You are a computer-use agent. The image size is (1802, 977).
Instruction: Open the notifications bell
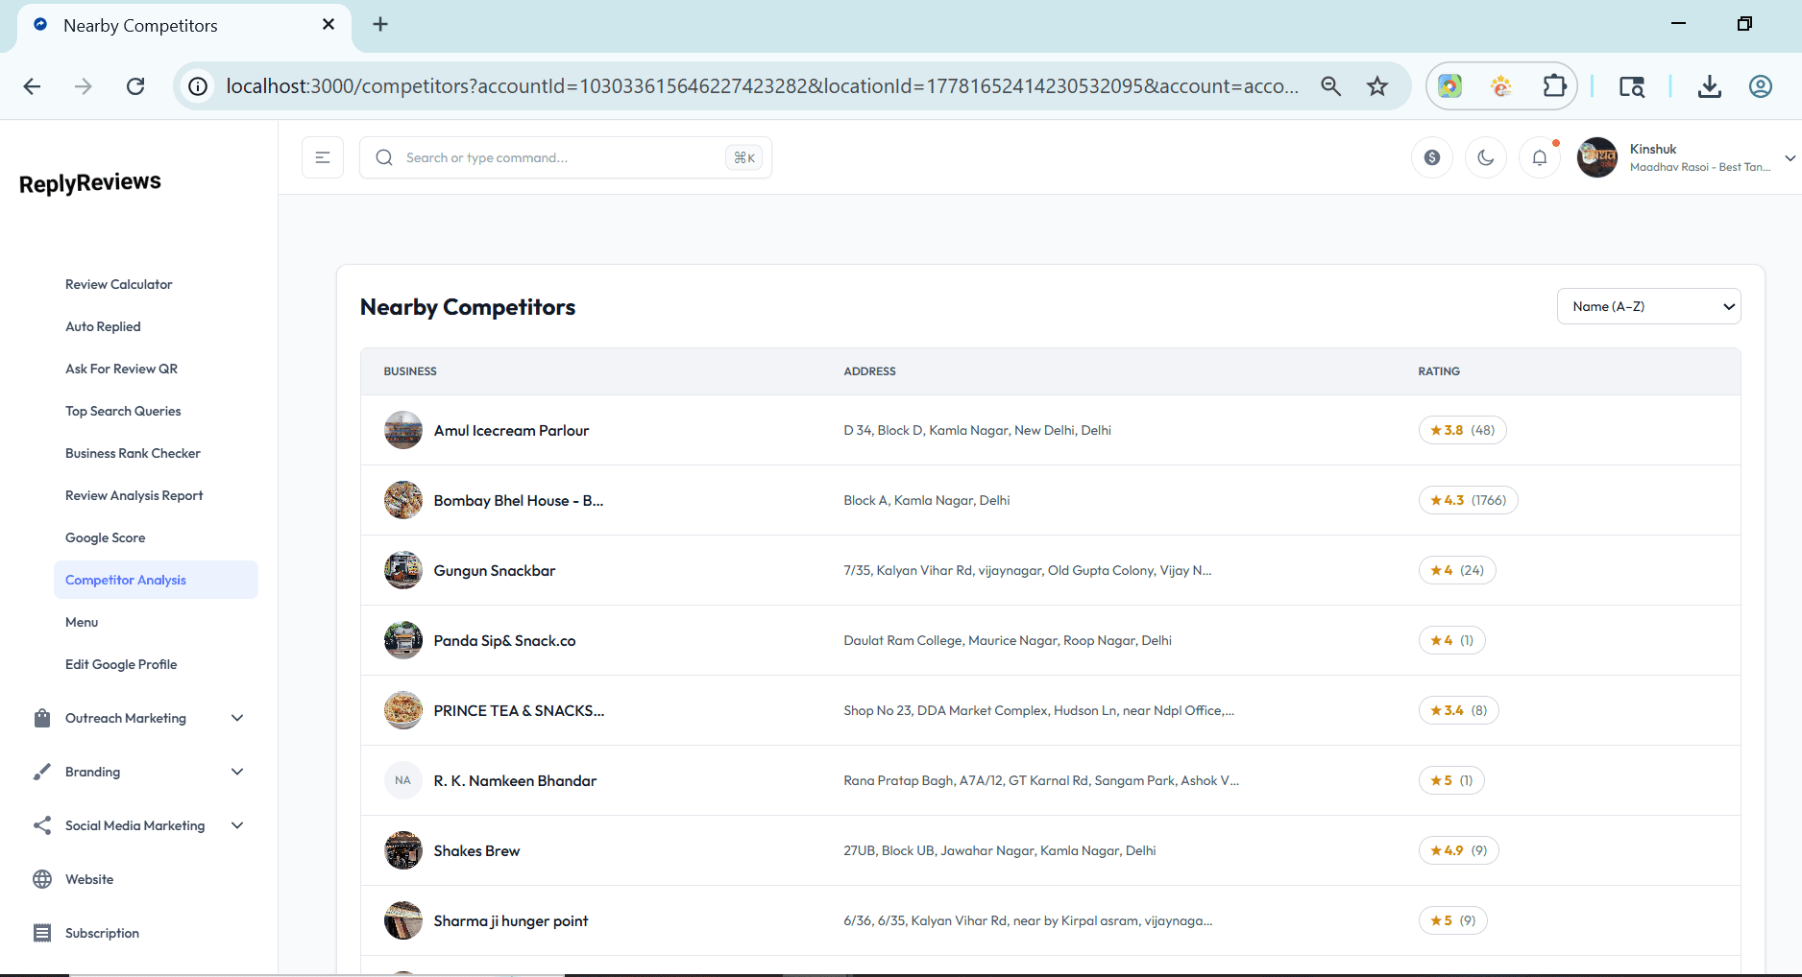coord(1540,157)
